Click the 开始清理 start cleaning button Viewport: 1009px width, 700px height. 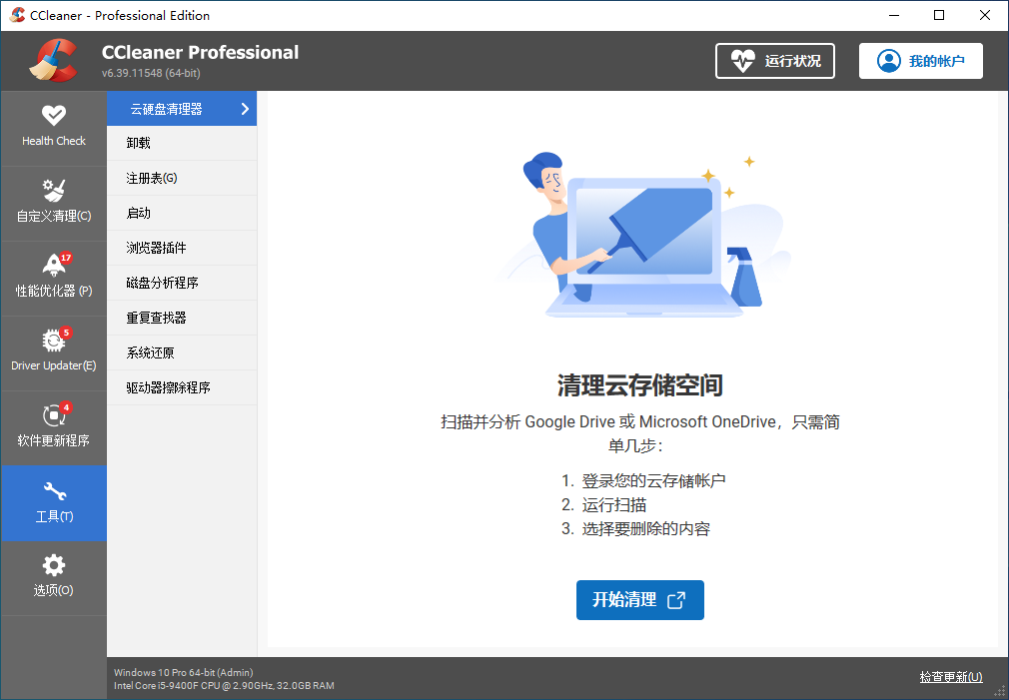(x=639, y=600)
